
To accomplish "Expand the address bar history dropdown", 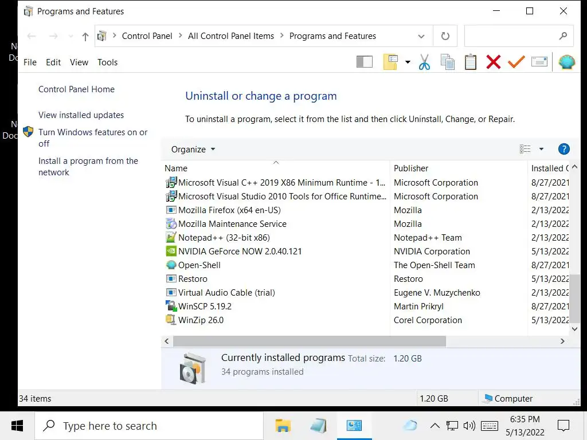I will pos(421,36).
